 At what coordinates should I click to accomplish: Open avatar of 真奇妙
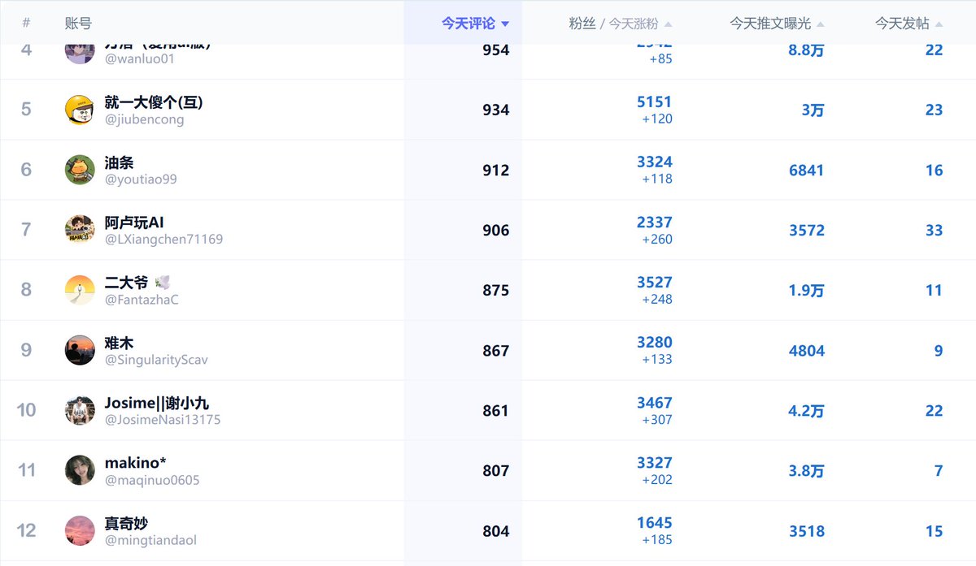80,530
